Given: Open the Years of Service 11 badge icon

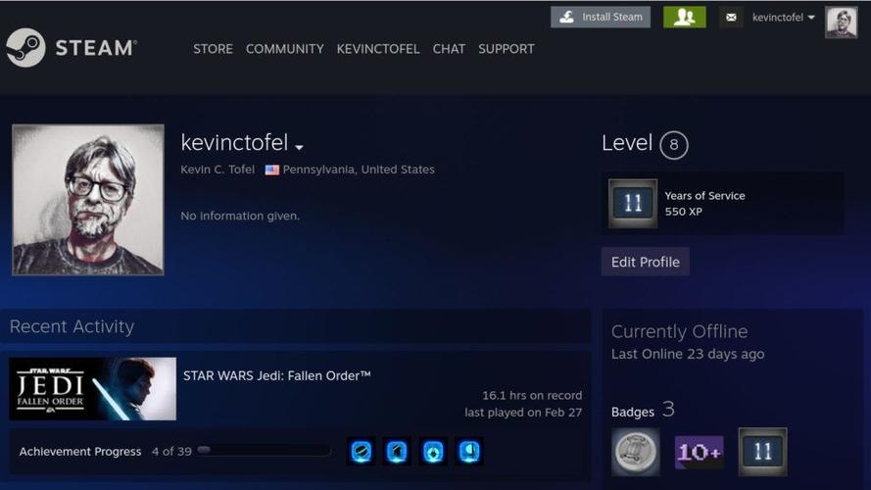Looking at the screenshot, I should pyautogui.click(x=633, y=203).
